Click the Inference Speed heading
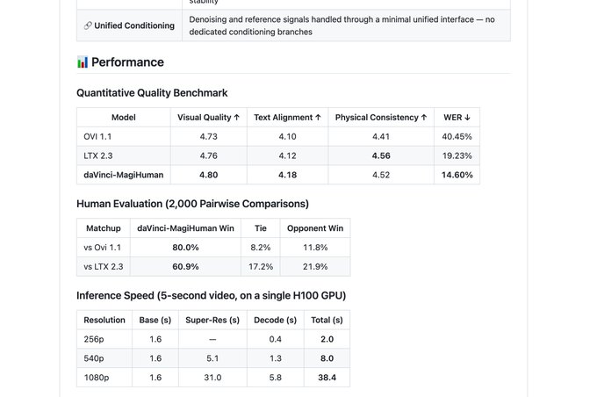The image size is (597, 397). click(211, 295)
